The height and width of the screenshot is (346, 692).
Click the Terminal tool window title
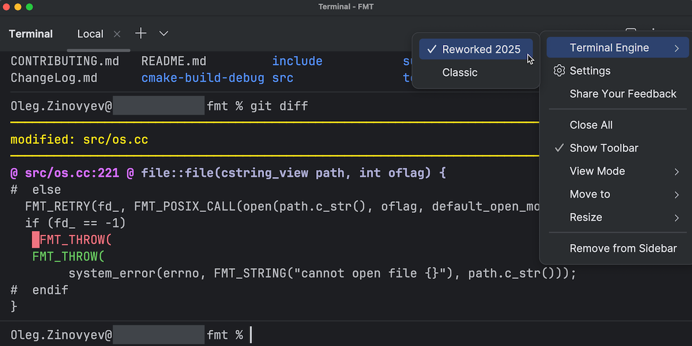click(x=31, y=34)
